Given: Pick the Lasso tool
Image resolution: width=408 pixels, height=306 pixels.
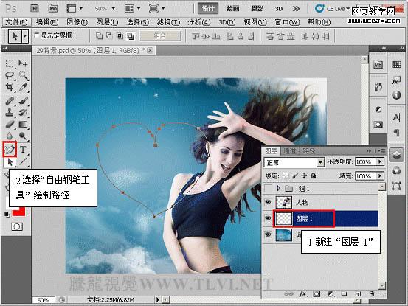Looking at the screenshot, I should click(x=10, y=75).
